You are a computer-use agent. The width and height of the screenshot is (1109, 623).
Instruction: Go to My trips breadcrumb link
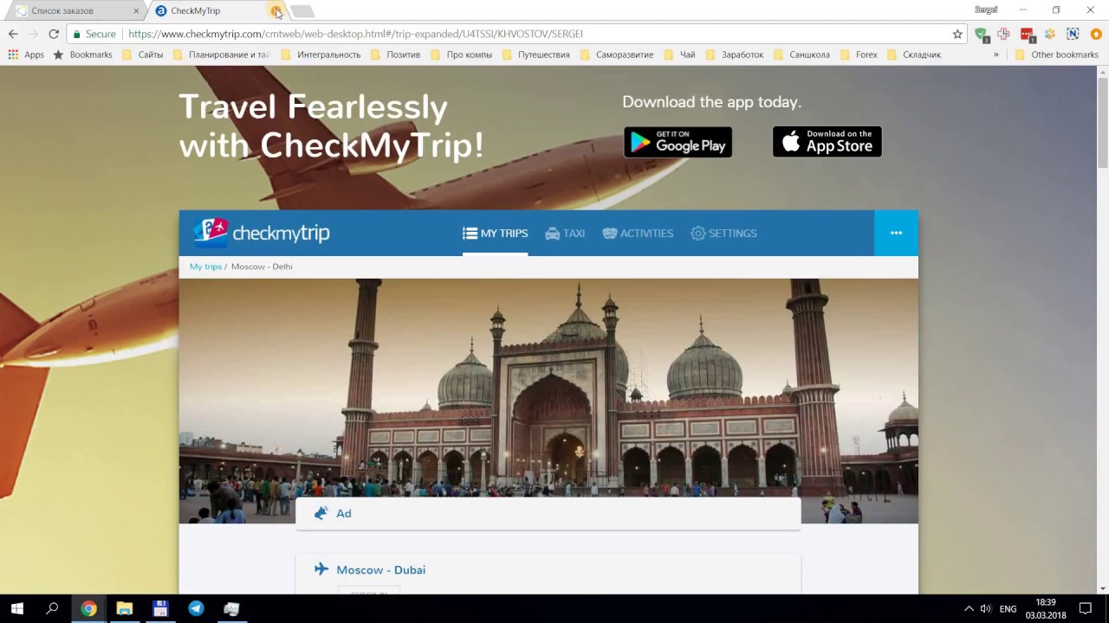(205, 267)
